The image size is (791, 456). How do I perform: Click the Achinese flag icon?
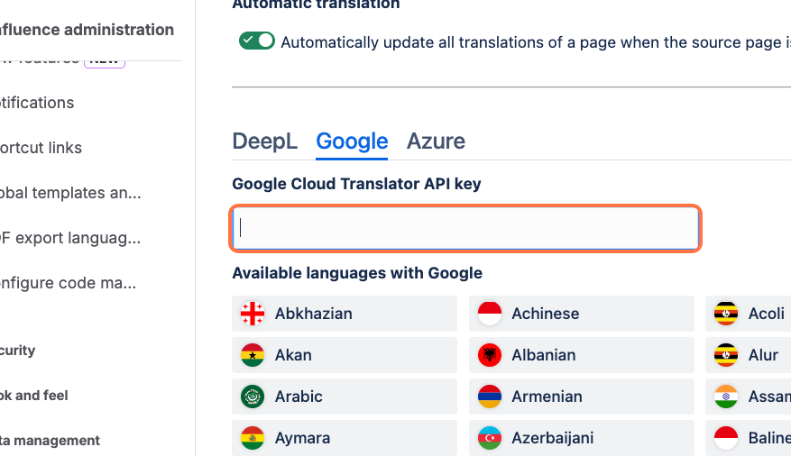(490, 314)
